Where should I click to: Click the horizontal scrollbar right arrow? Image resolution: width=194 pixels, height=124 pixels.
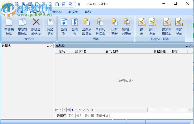pos(190,110)
